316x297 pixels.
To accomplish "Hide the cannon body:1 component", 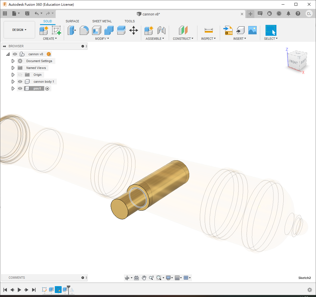I will 20,82.
